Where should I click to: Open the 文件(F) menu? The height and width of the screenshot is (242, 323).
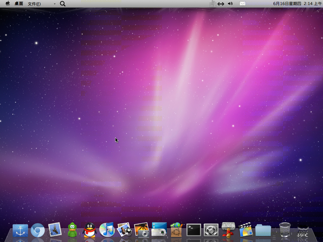coord(34,4)
